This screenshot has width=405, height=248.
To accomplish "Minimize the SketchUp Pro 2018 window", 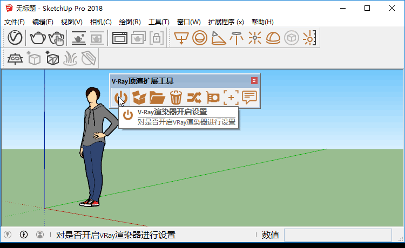I will coord(343,8).
